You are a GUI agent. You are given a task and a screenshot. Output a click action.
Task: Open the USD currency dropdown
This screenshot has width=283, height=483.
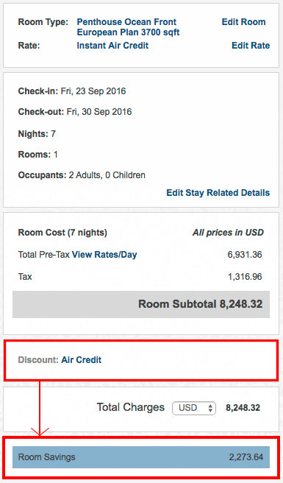pos(194,408)
